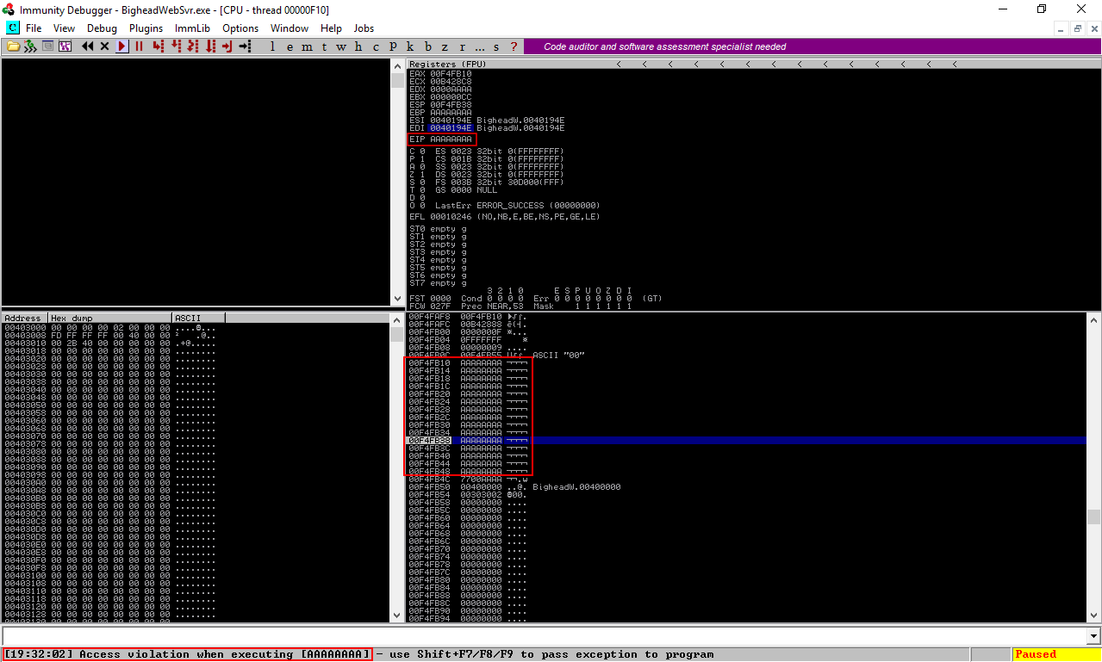
Task: Click the Open file folder icon
Action: click(13, 46)
